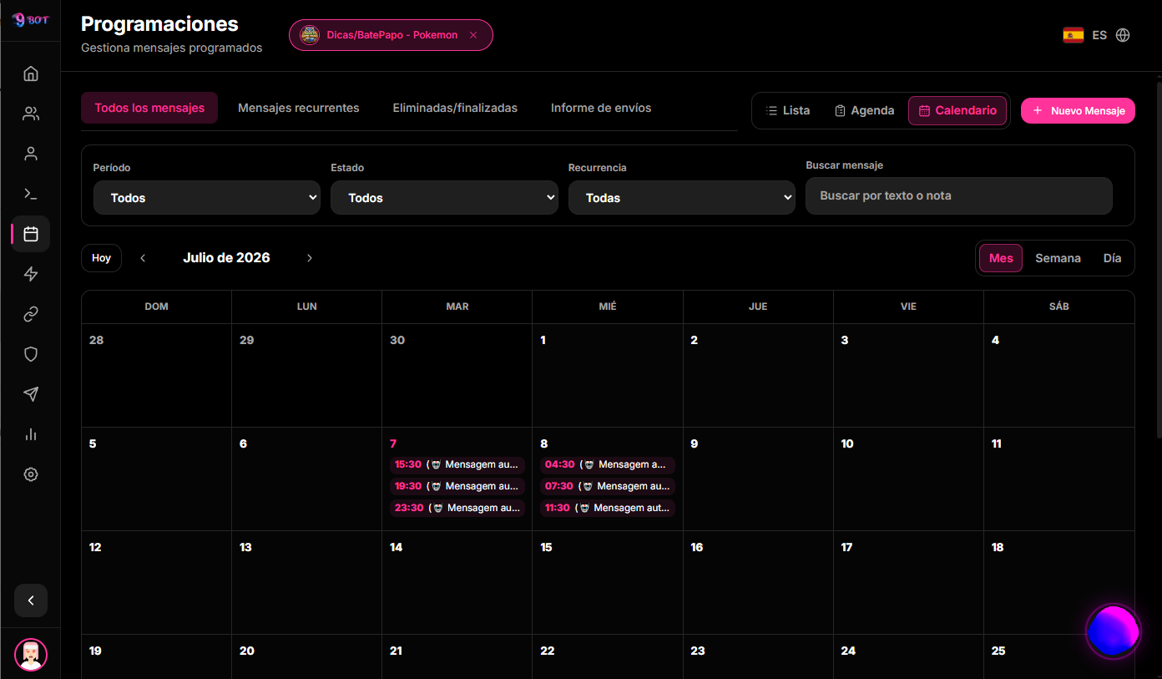Screen dimensions: 1162x679
Task: Open the Informe de envíos tab
Action: point(601,108)
